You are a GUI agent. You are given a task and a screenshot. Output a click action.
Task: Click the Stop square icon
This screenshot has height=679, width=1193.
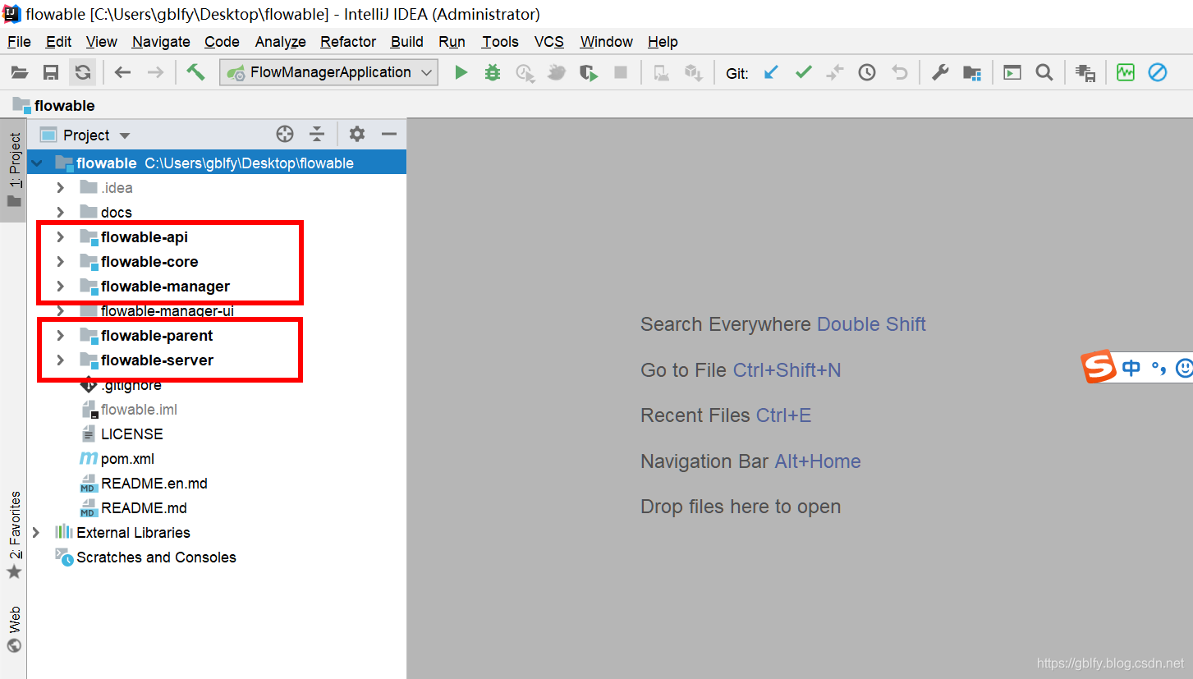coord(621,73)
